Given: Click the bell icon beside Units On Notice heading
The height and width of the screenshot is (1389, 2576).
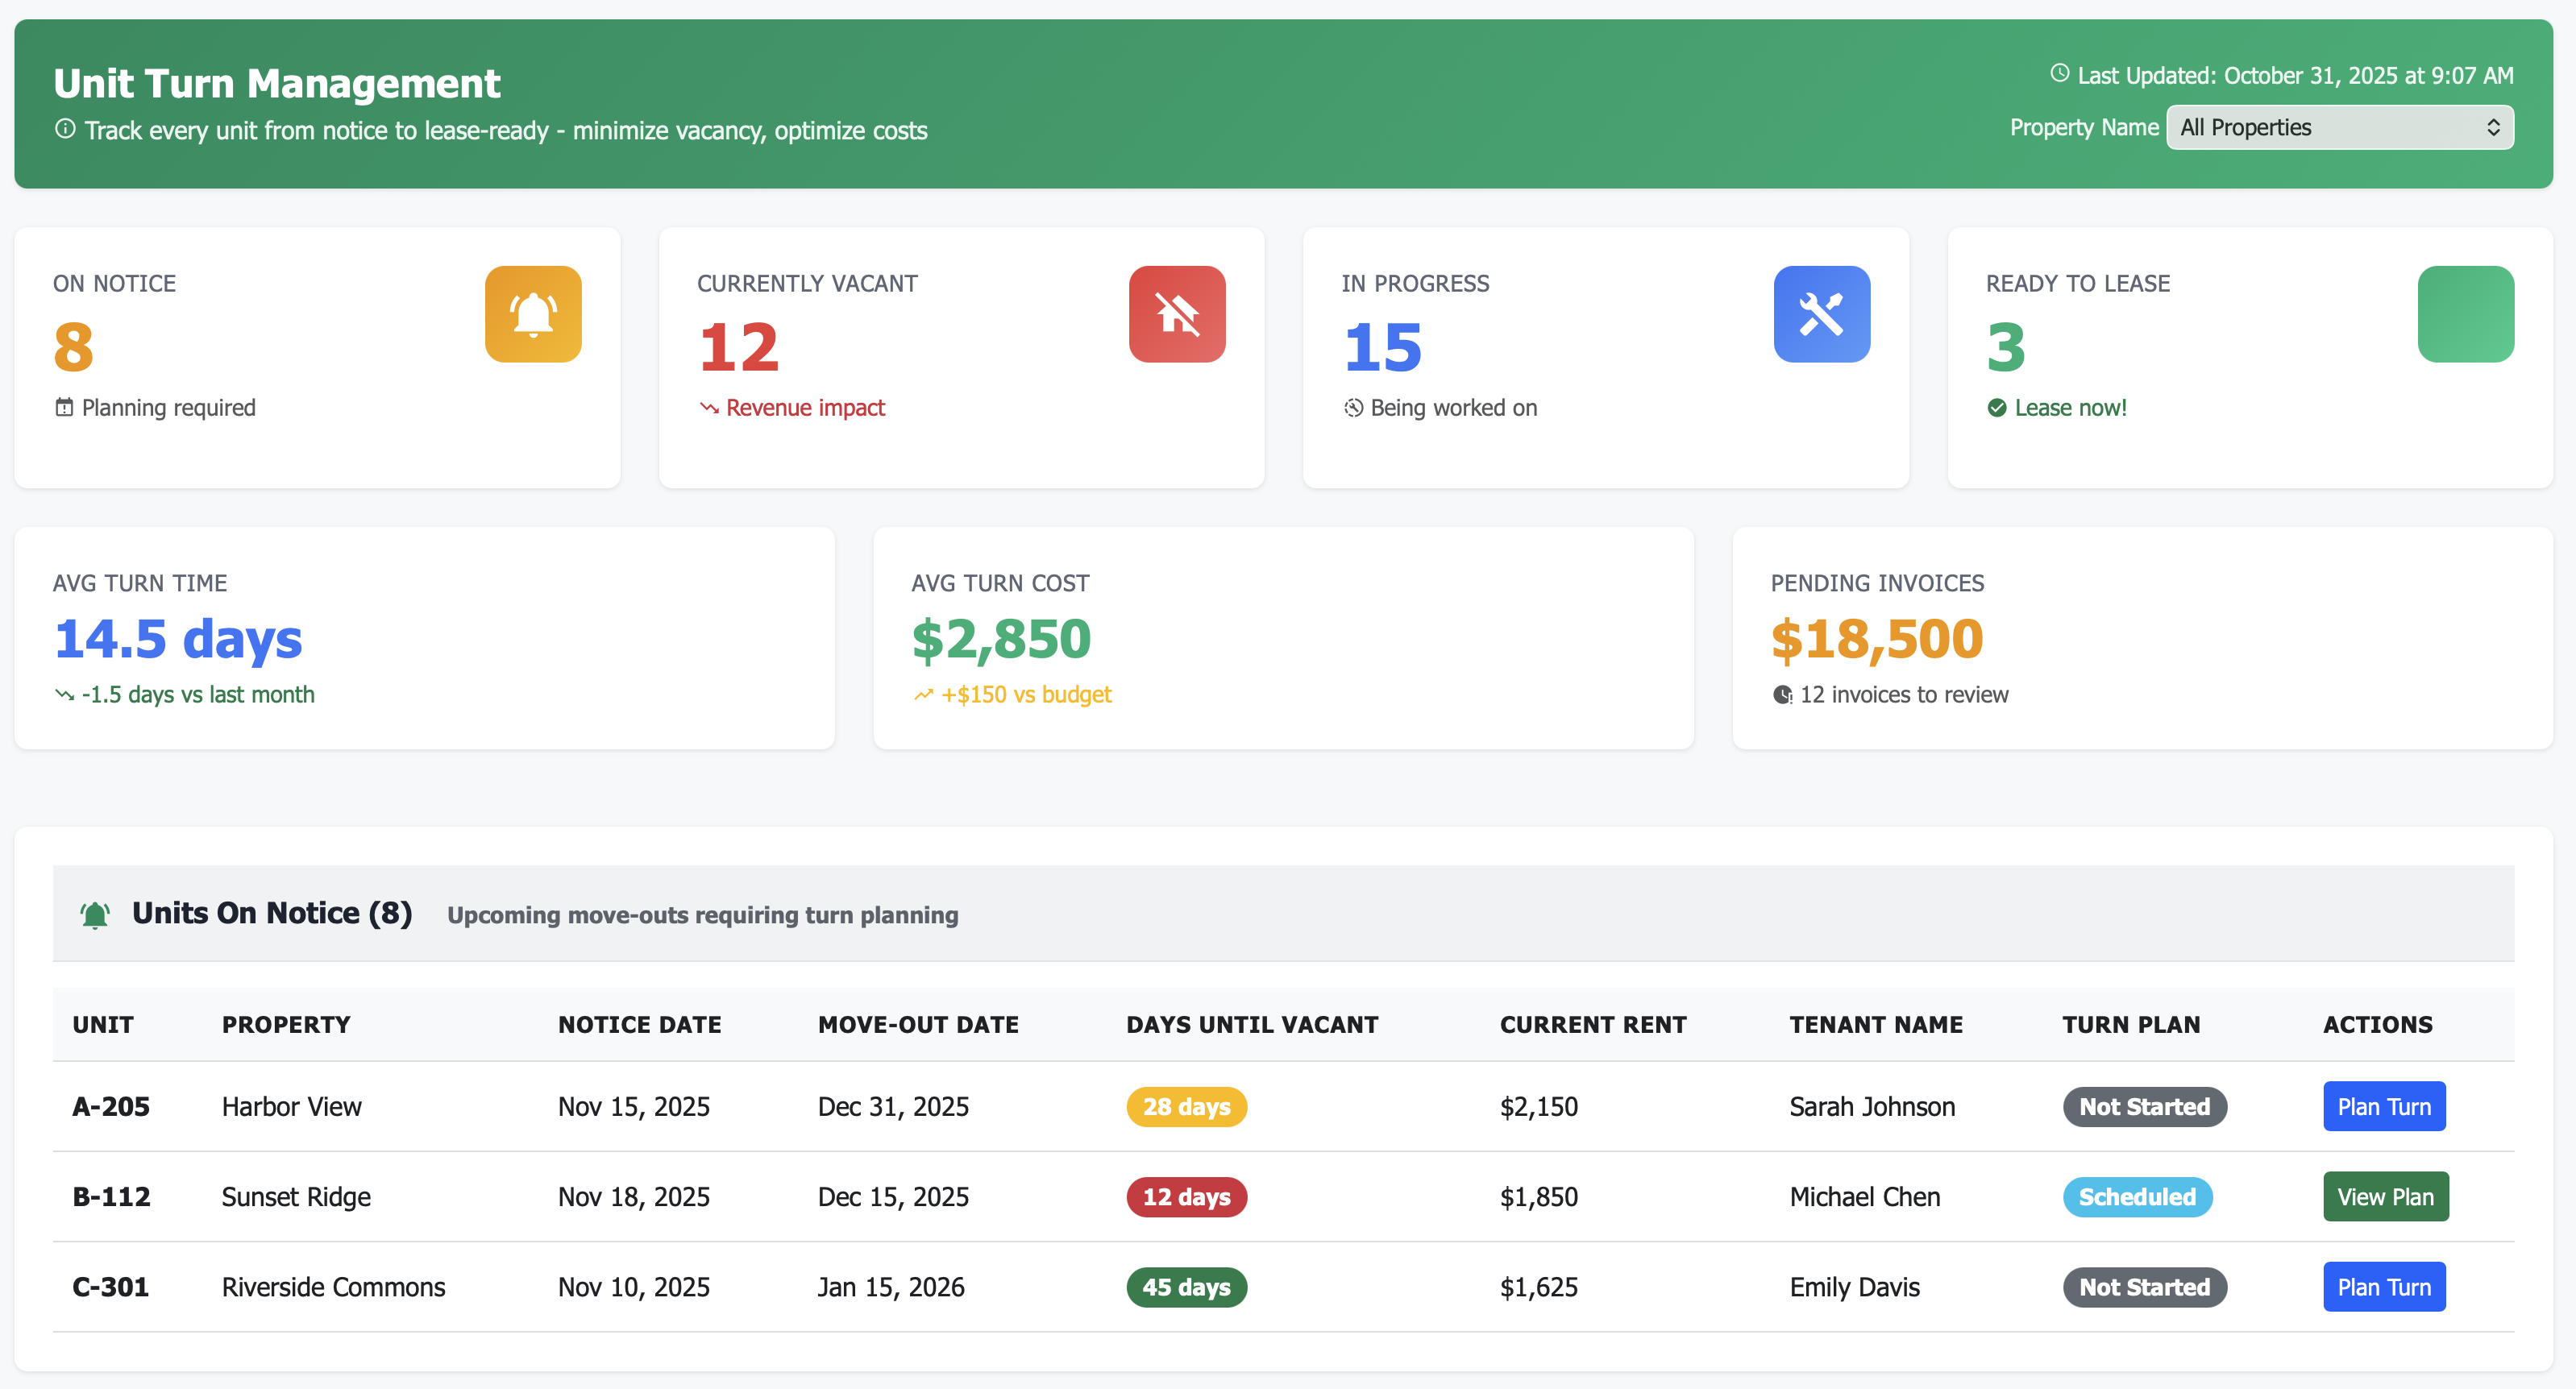Looking at the screenshot, I should click(x=94, y=914).
